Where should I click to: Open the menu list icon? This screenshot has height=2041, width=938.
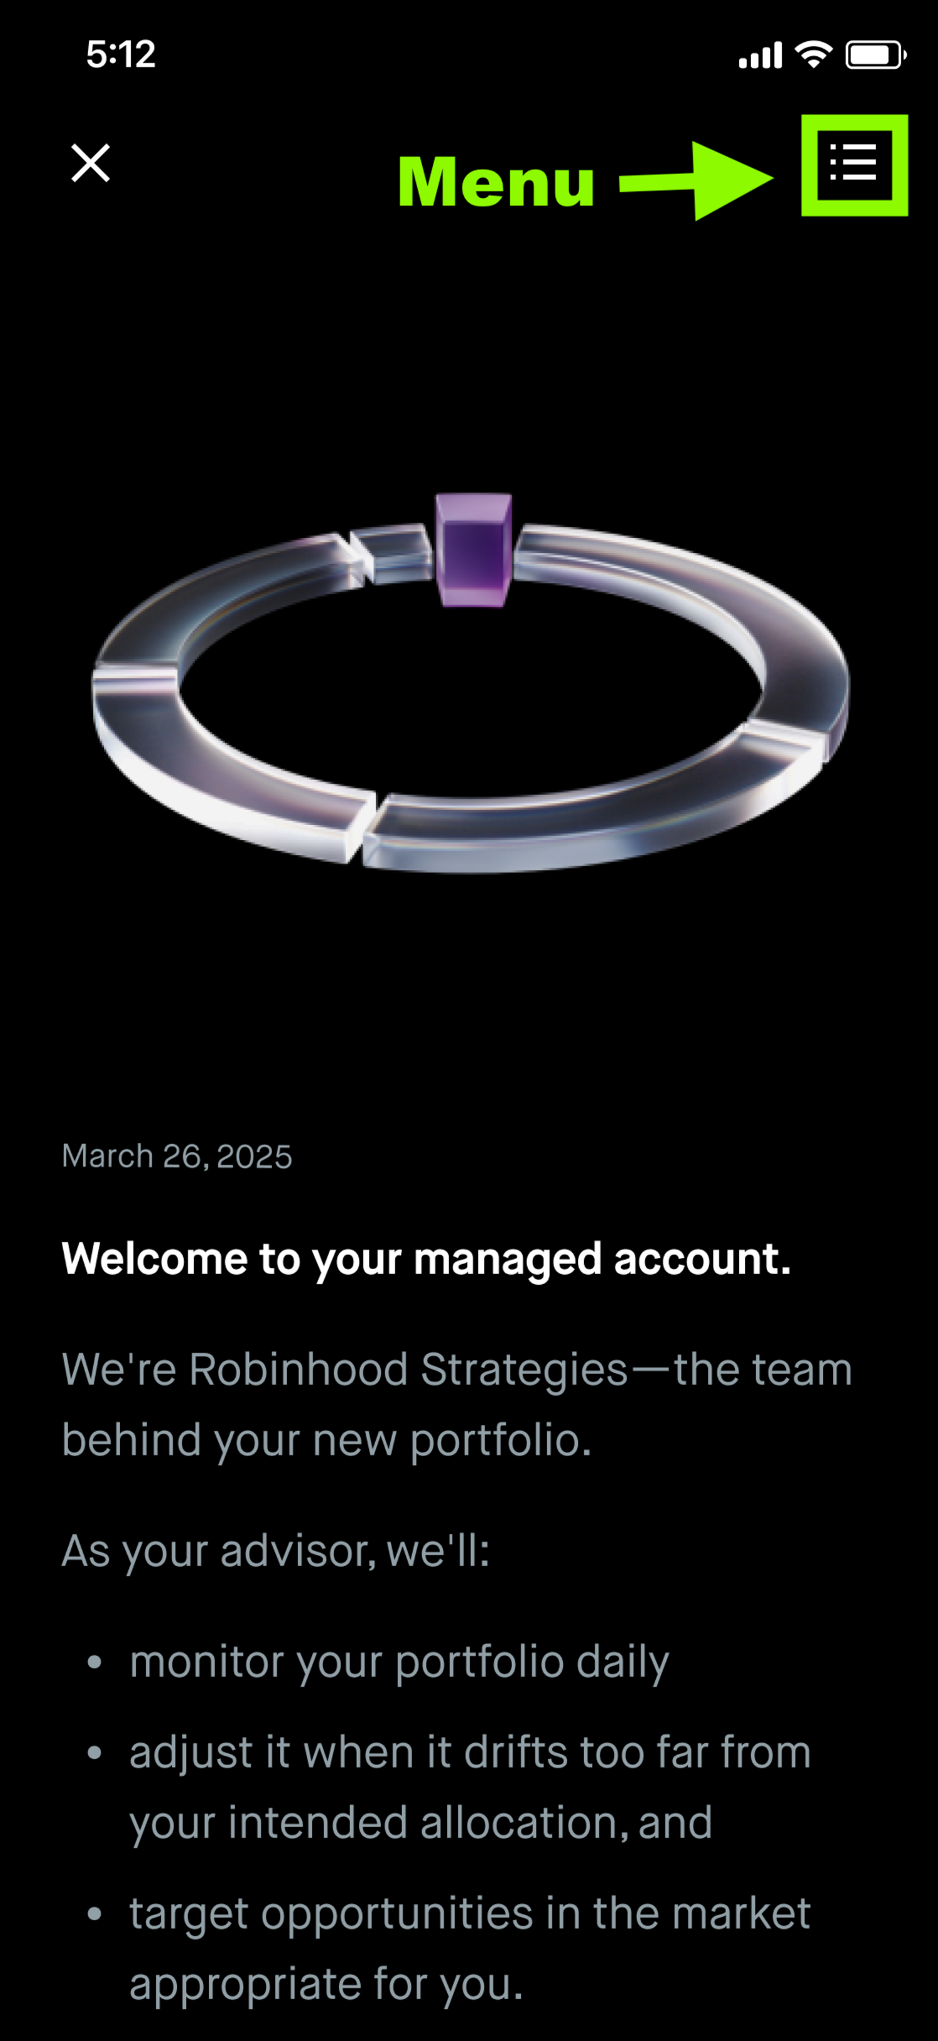pos(853,163)
